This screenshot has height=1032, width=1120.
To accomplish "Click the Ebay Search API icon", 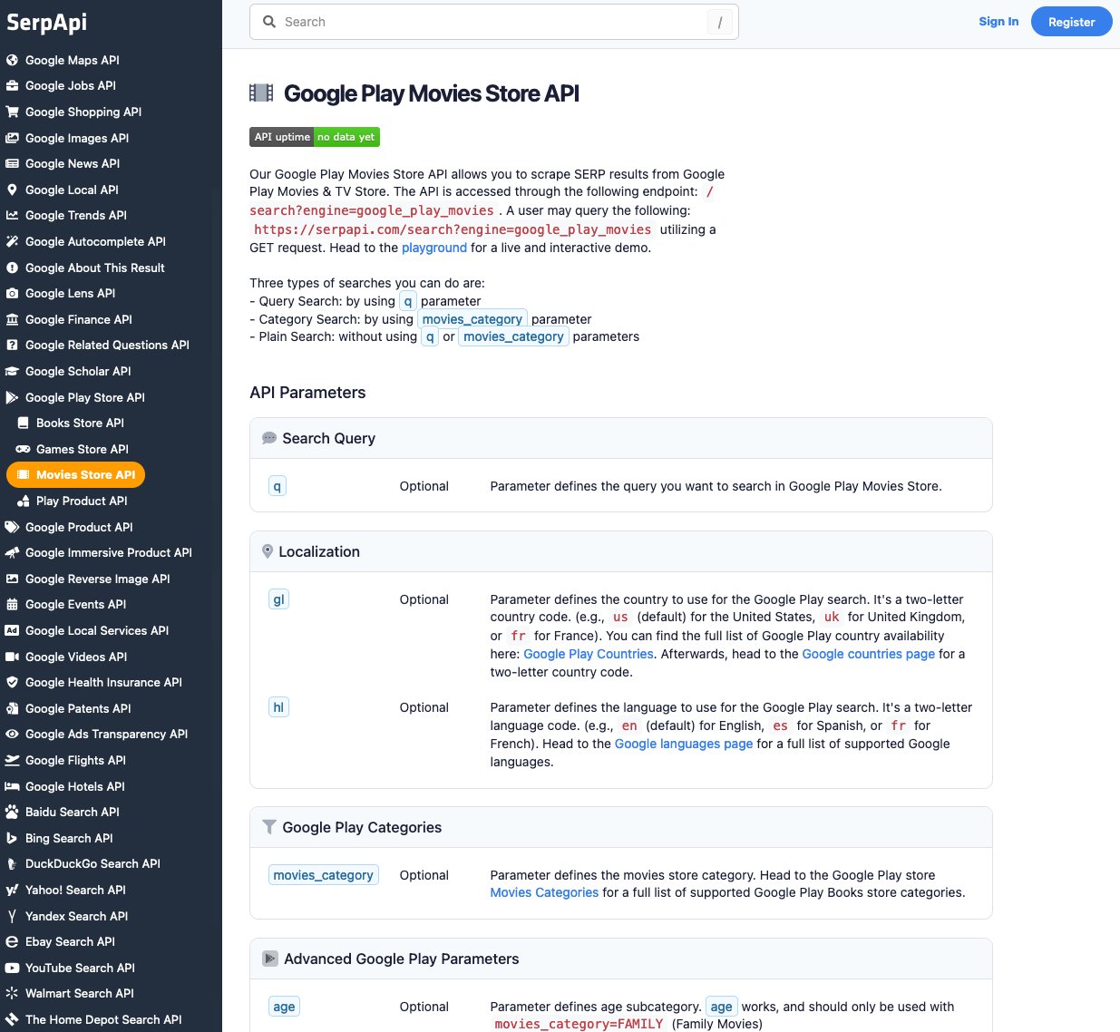I will (x=12, y=942).
